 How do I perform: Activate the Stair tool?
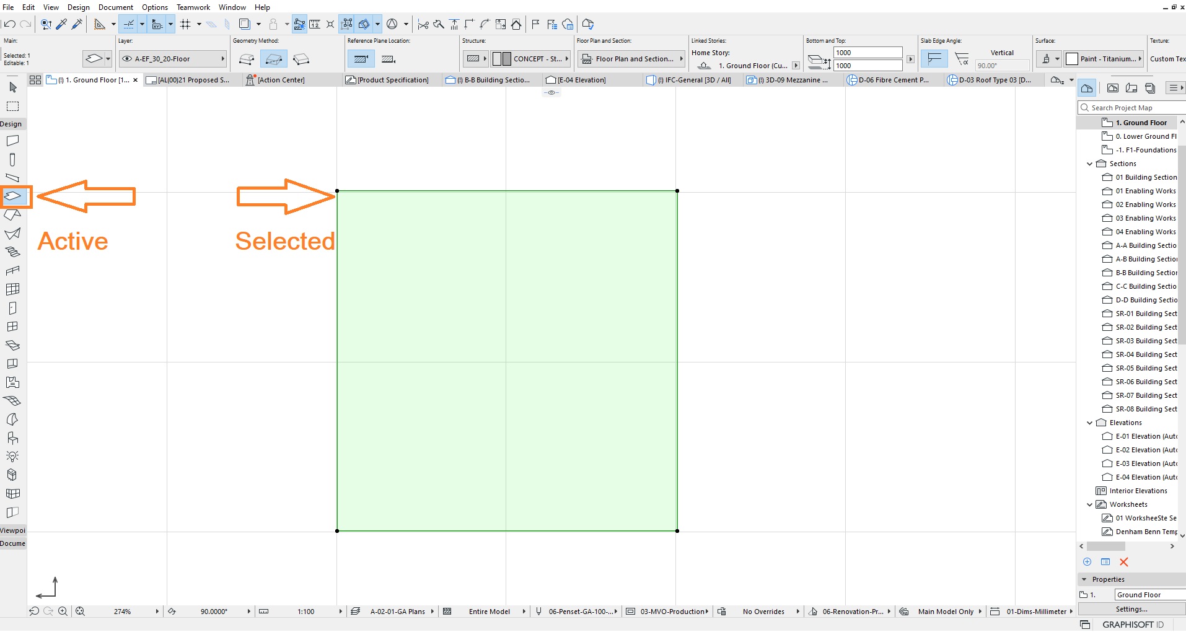point(12,252)
